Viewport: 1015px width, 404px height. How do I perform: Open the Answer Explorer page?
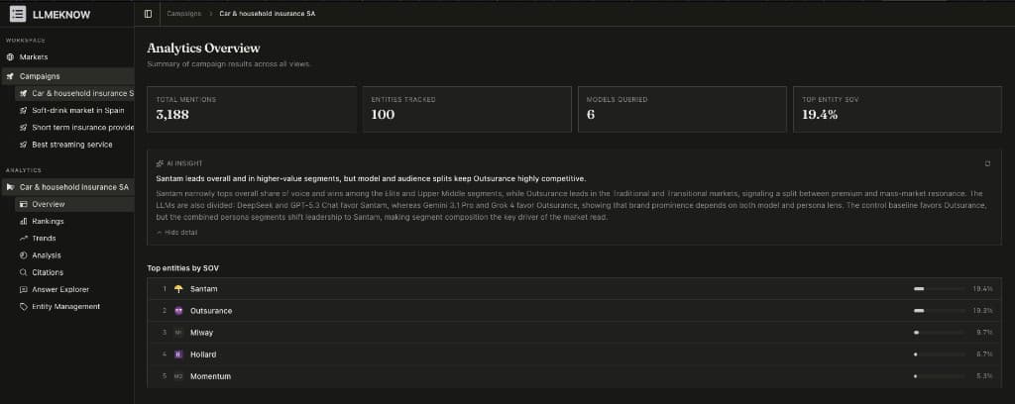point(59,289)
